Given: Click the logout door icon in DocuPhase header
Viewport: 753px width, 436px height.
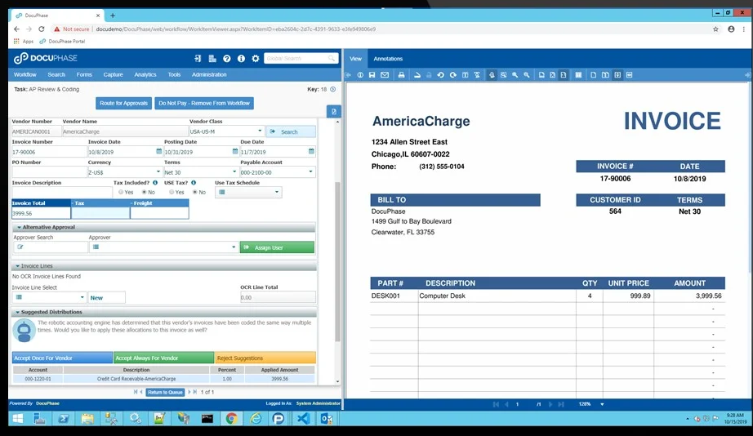Looking at the screenshot, I should [x=198, y=59].
